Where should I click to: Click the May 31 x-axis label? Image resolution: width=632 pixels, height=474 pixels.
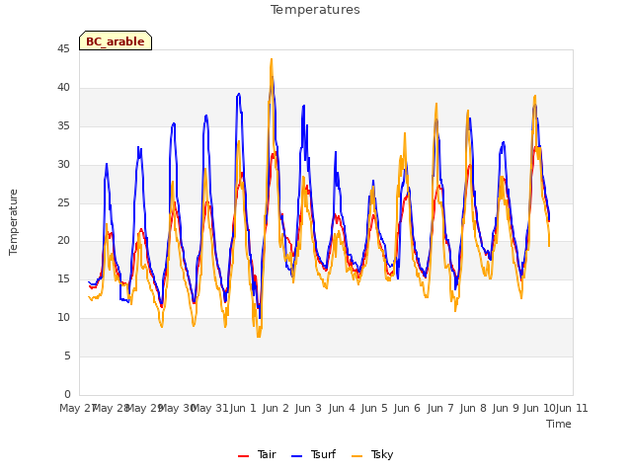click(x=210, y=408)
